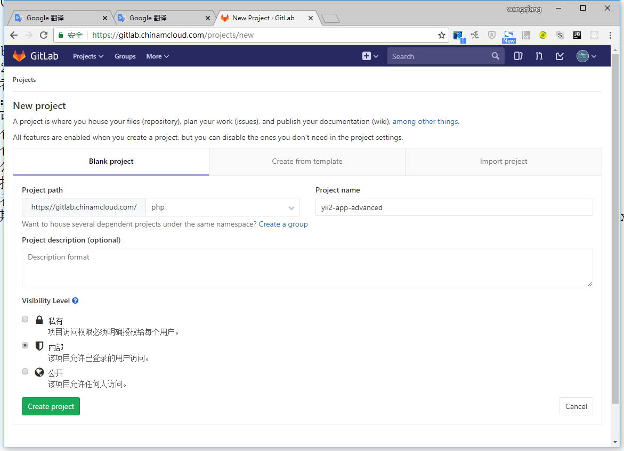Open merge requests icon in navbar
The height and width of the screenshot is (451, 624).
coord(539,56)
